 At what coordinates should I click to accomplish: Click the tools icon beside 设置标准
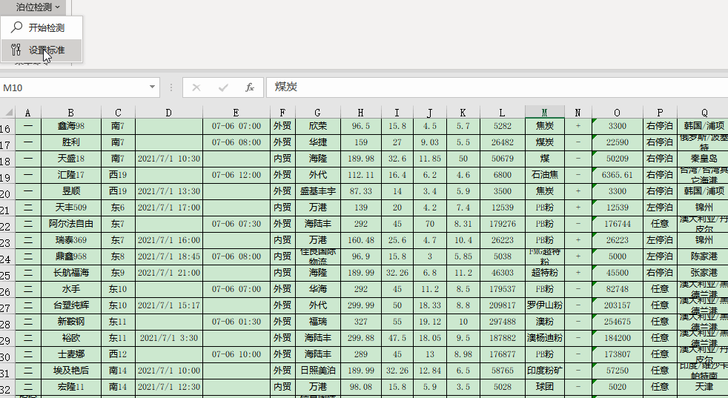[x=16, y=50]
